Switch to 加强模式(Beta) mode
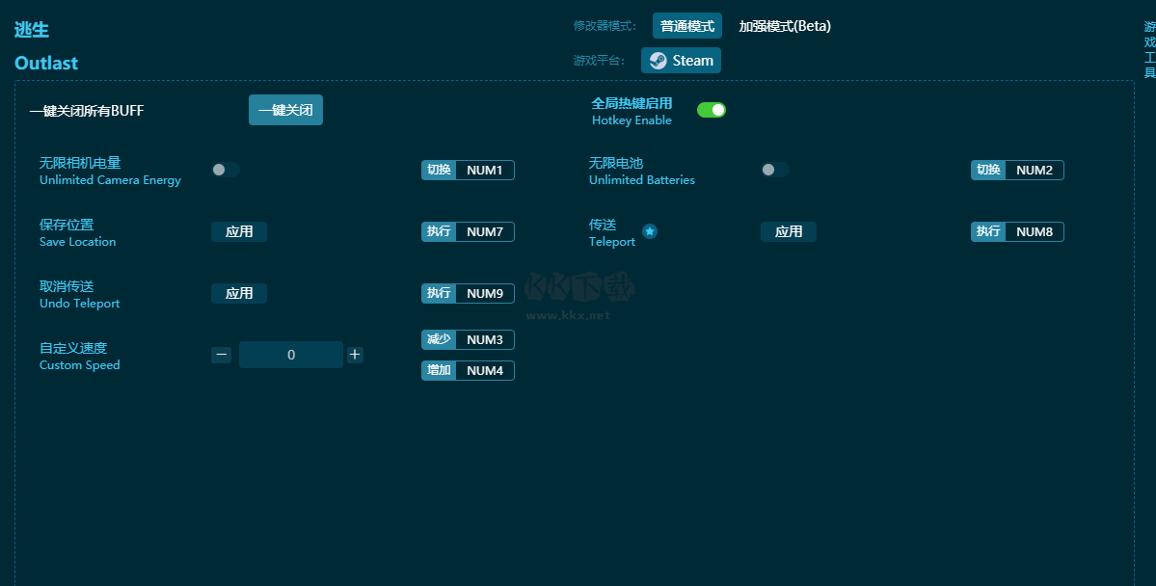 [785, 26]
